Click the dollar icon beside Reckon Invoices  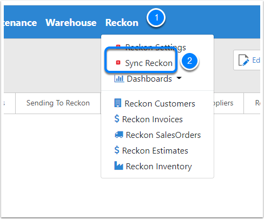coord(117,118)
